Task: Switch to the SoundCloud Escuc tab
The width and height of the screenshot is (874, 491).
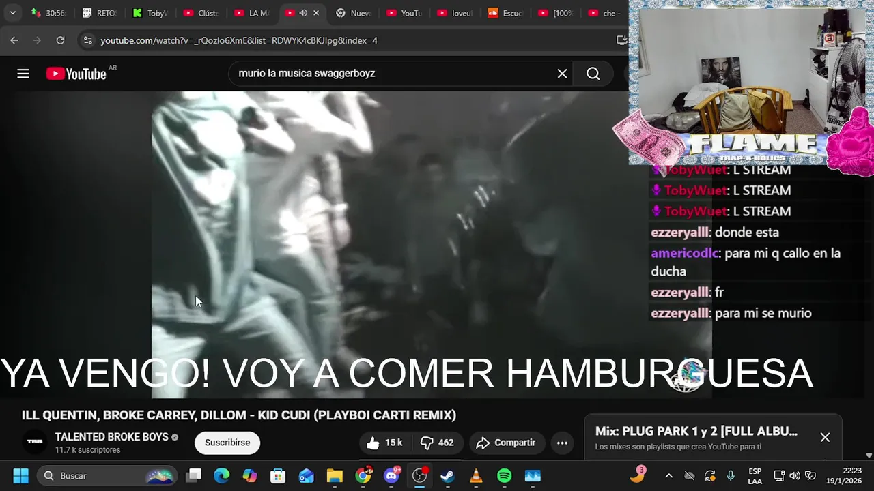Action: (506, 13)
